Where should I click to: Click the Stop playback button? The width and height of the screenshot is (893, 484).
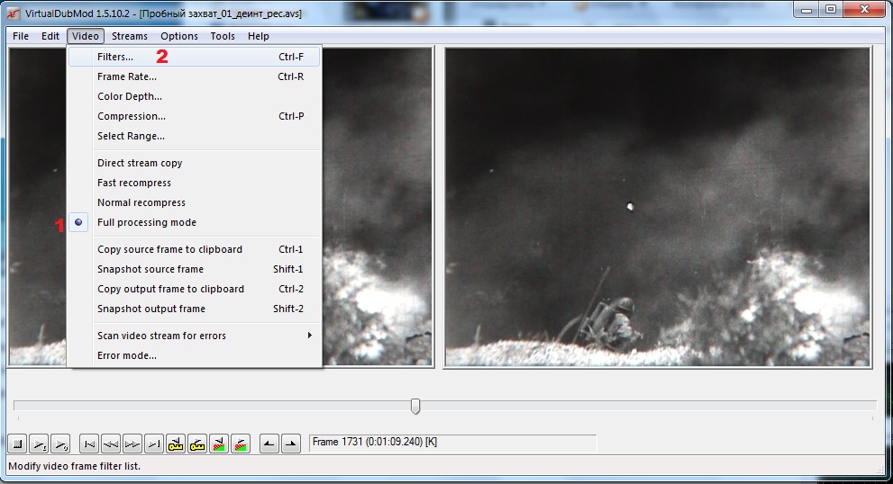click(18, 444)
